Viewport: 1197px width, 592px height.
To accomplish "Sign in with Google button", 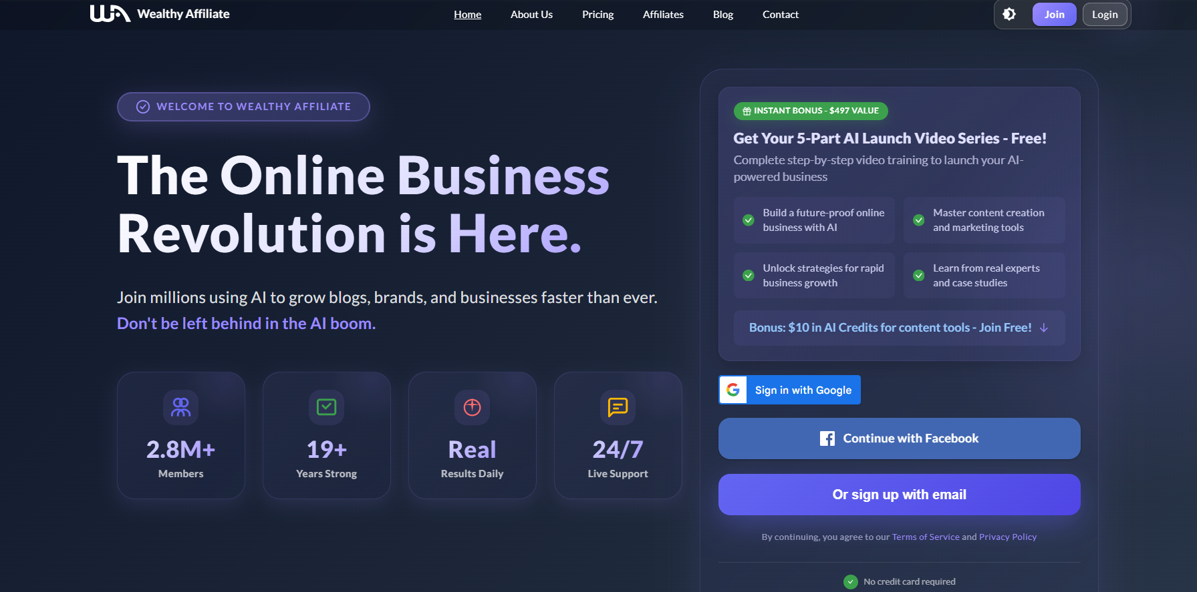I will point(789,390).
